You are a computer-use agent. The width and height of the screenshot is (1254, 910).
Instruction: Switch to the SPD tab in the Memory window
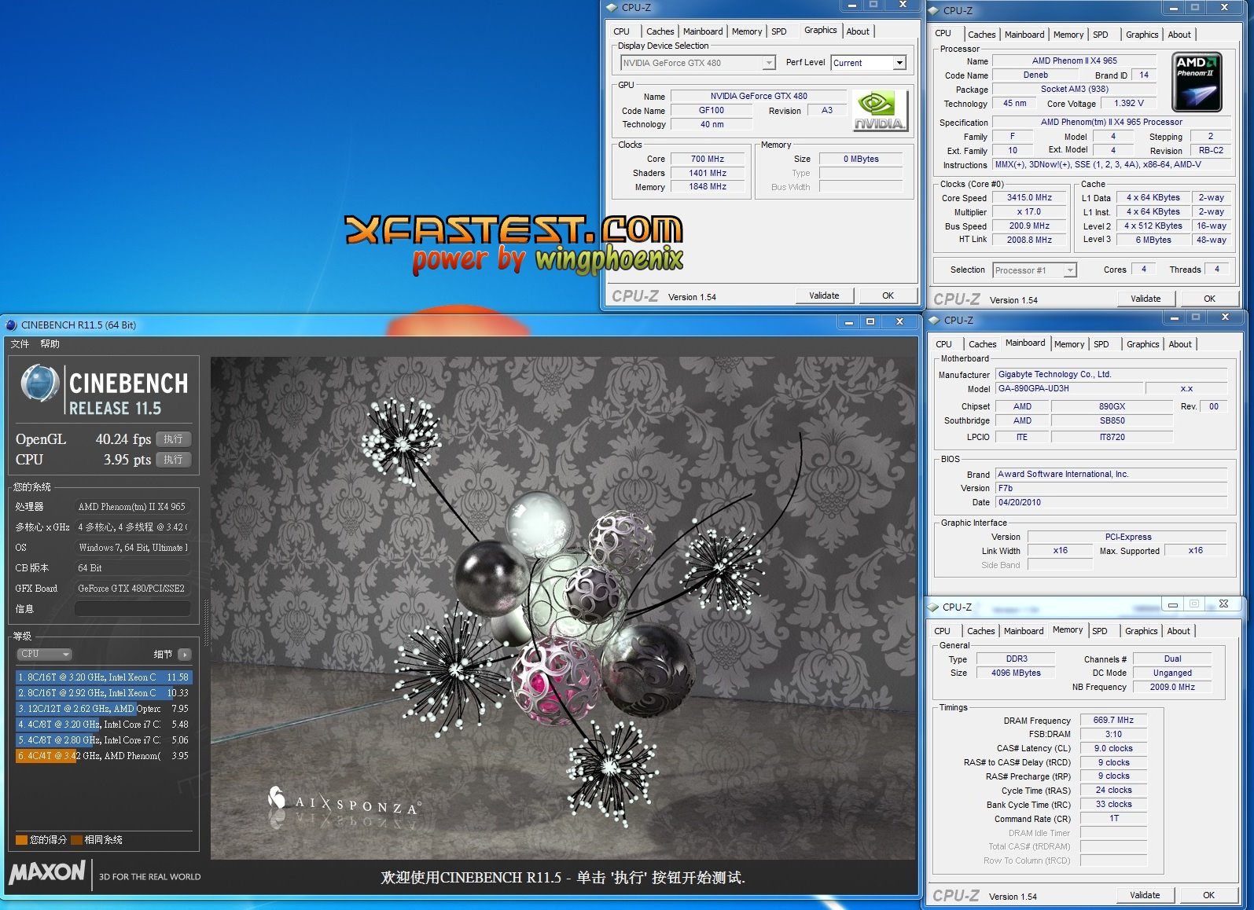pos(1100,631)
